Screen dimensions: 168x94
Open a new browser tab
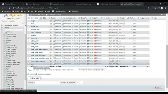tap(146, 4)
